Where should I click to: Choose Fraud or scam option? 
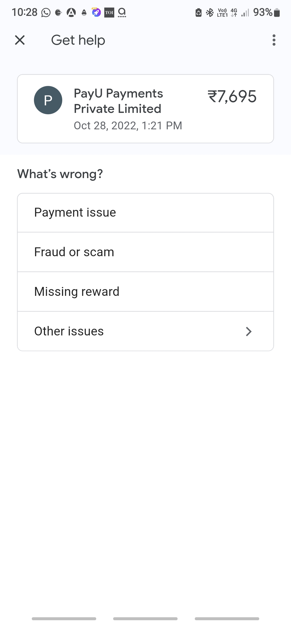(x=145, y=252)
